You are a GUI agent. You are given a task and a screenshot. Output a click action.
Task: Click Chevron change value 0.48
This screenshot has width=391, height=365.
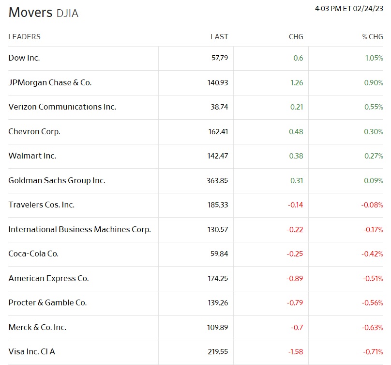296,132
